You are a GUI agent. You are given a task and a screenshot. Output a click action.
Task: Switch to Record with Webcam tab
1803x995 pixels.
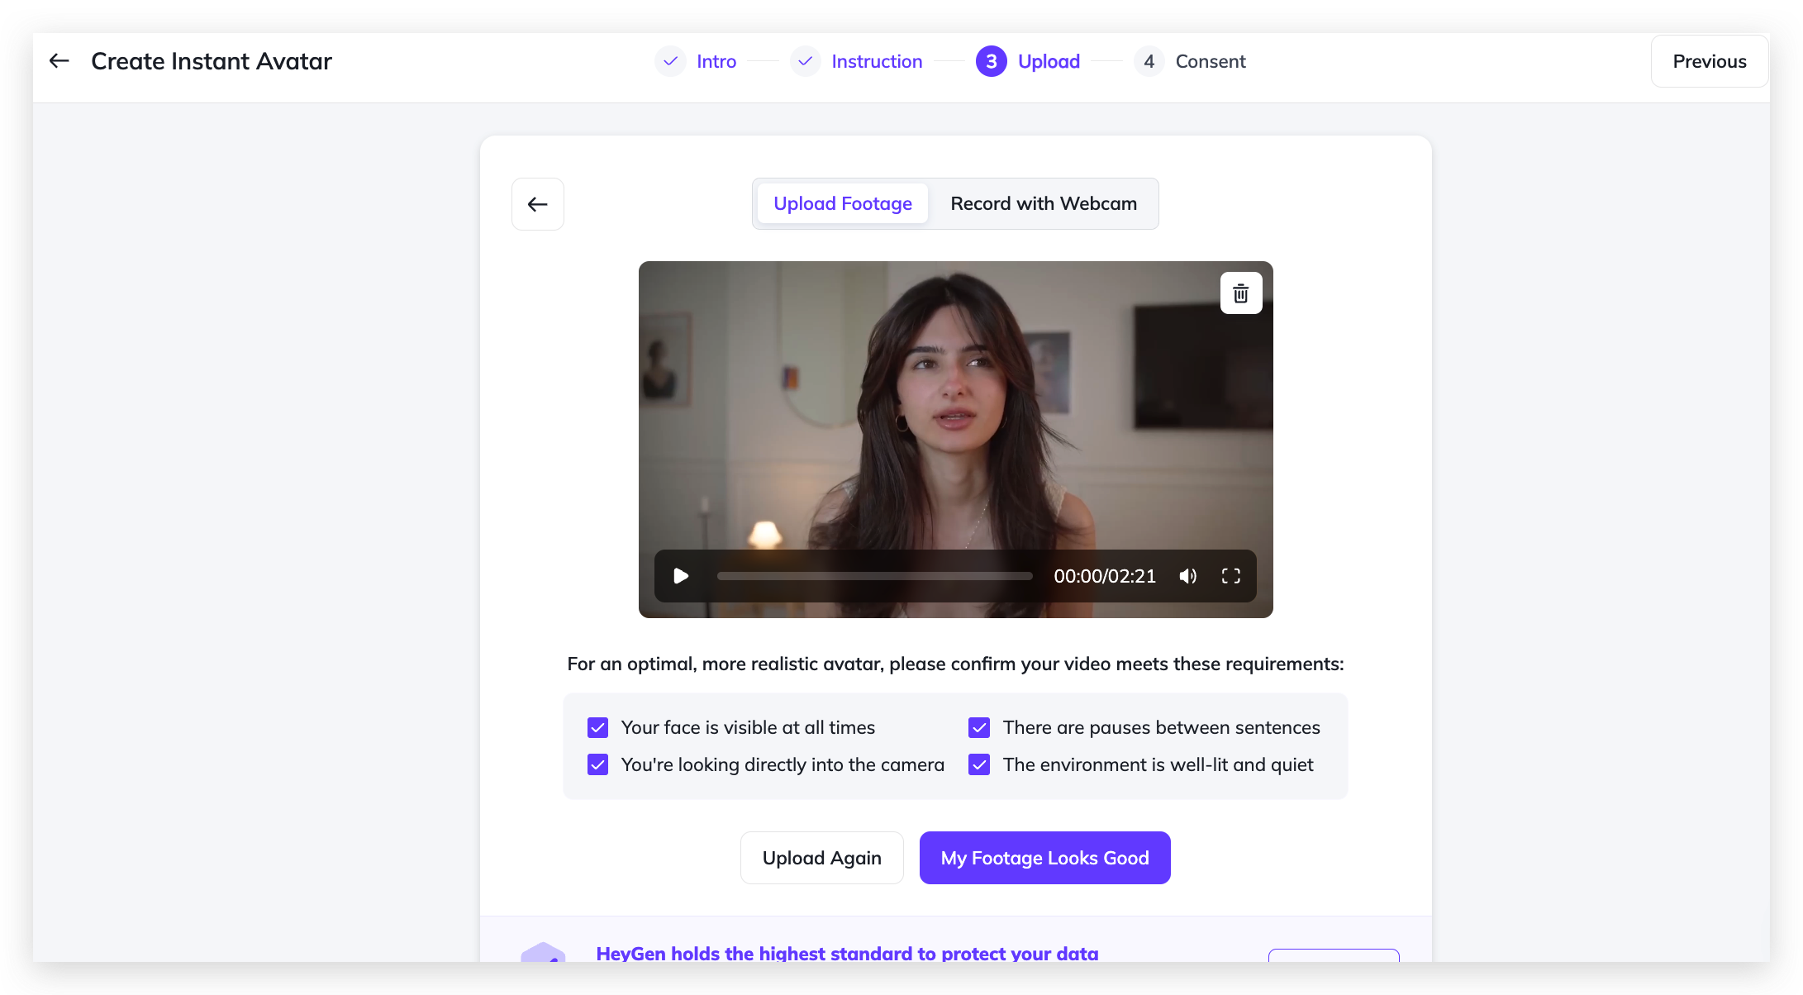1043,203
